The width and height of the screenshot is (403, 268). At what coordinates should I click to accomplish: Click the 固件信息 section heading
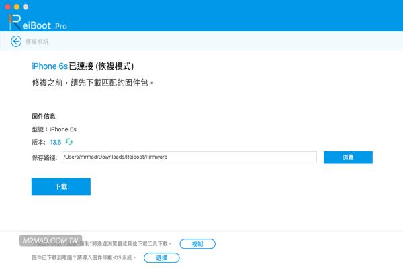(44, 116)
